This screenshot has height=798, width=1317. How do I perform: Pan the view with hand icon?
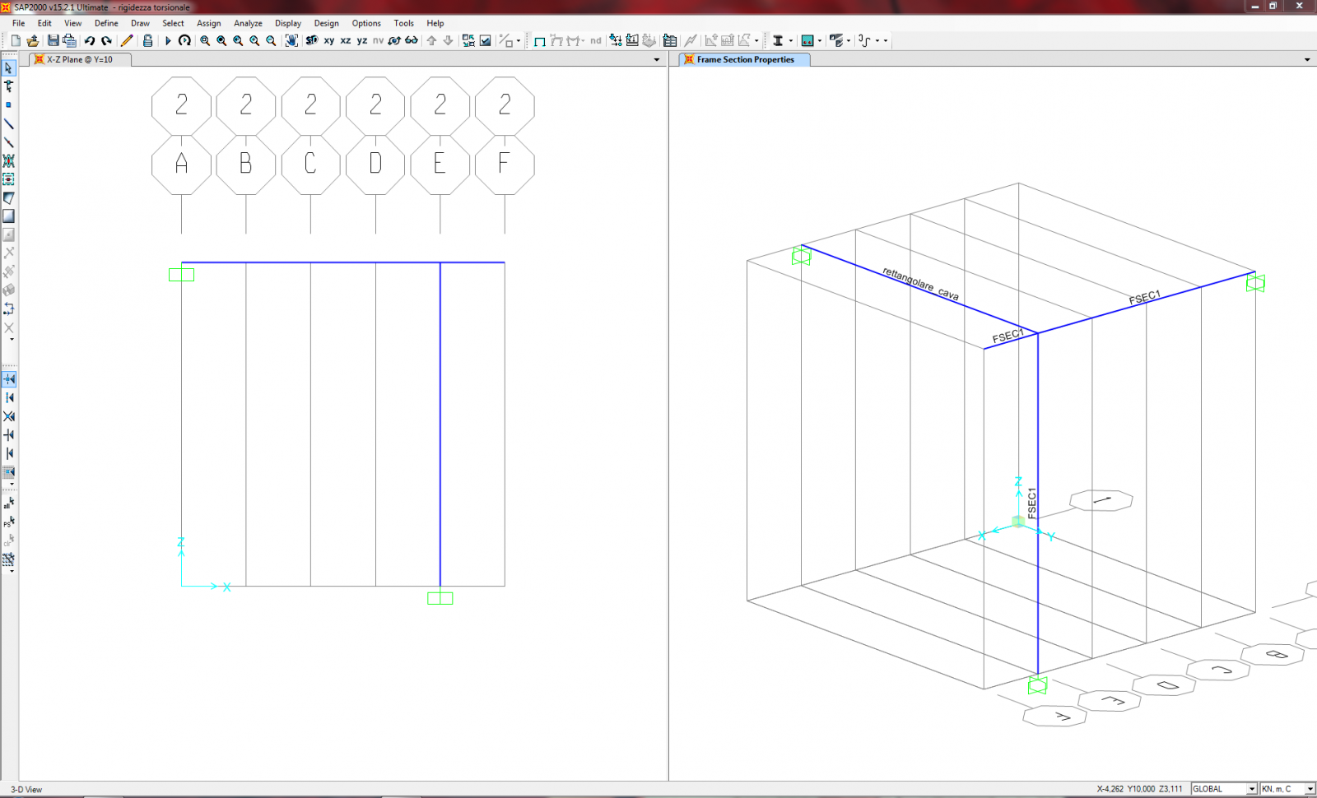291,40
